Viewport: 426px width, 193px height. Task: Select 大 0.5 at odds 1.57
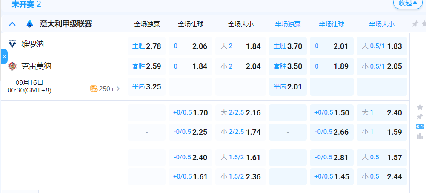(382, 157)
